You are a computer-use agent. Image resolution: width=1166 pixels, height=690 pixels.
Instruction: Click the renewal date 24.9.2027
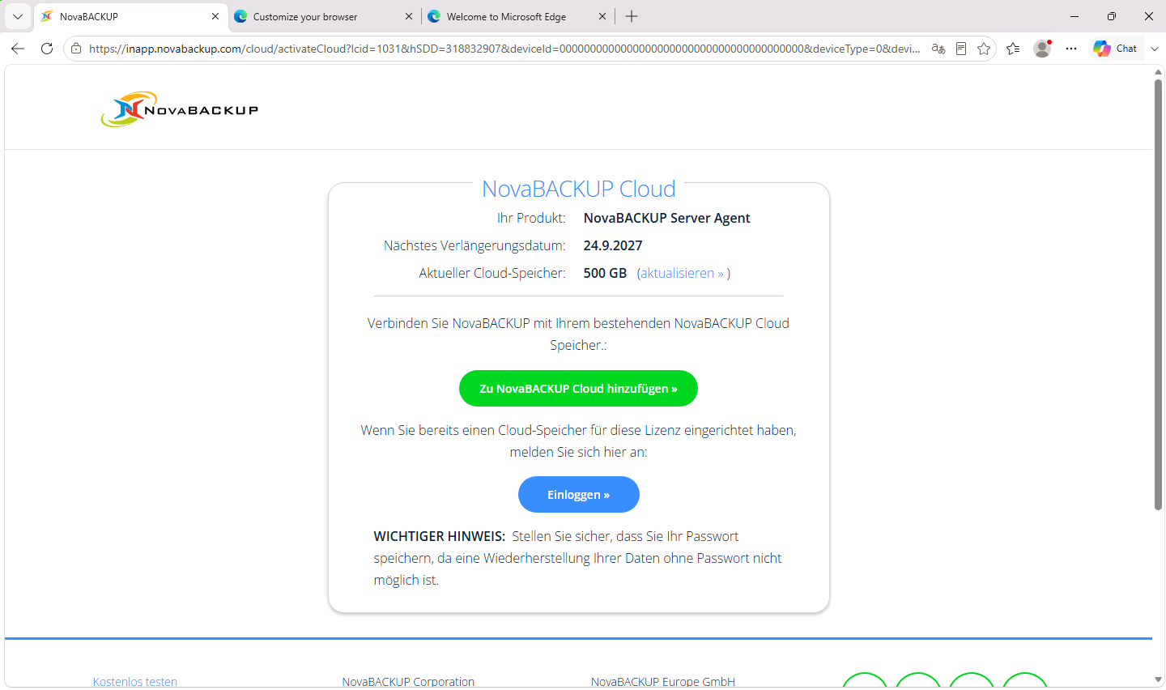coord(613,245)
